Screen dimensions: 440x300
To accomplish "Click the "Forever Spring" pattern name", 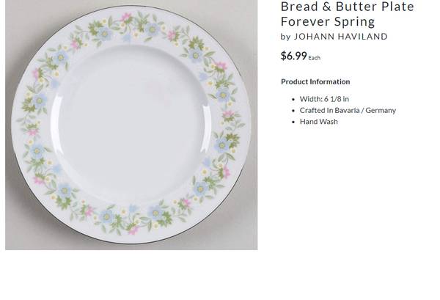I will pos(327,21).
